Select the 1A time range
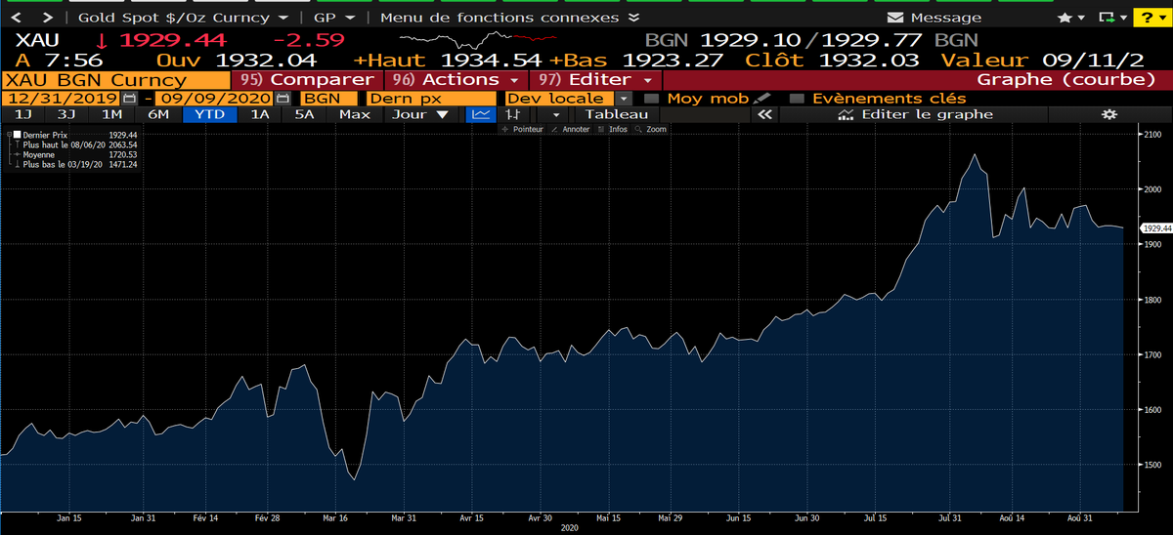This screenshot has width=1173, height=535. click(259, 114)
